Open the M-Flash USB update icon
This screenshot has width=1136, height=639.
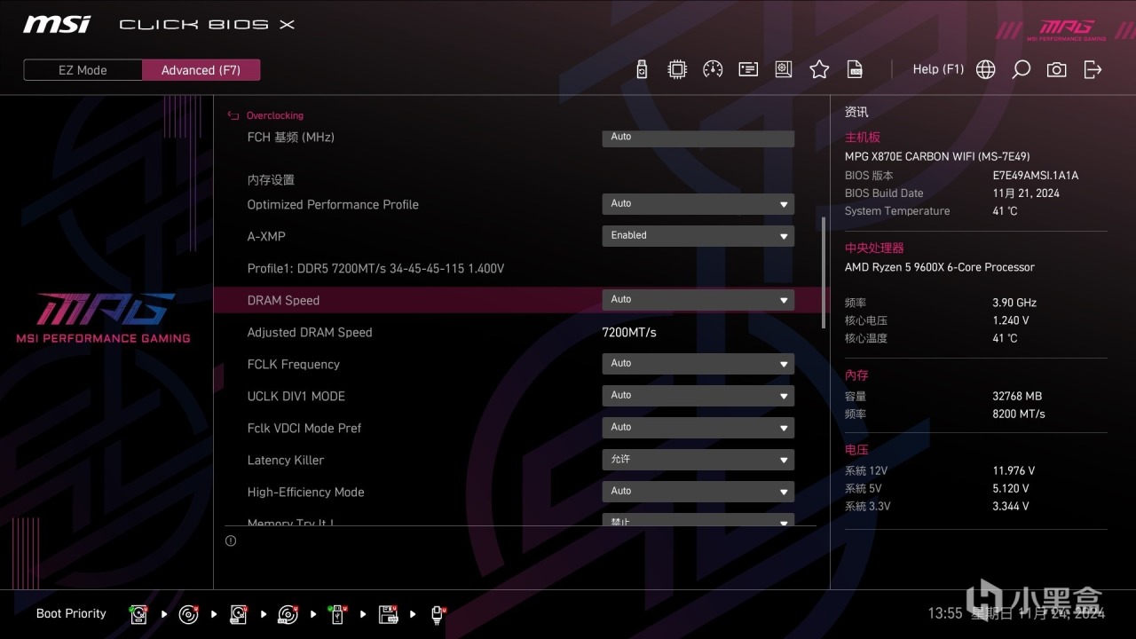643,69
